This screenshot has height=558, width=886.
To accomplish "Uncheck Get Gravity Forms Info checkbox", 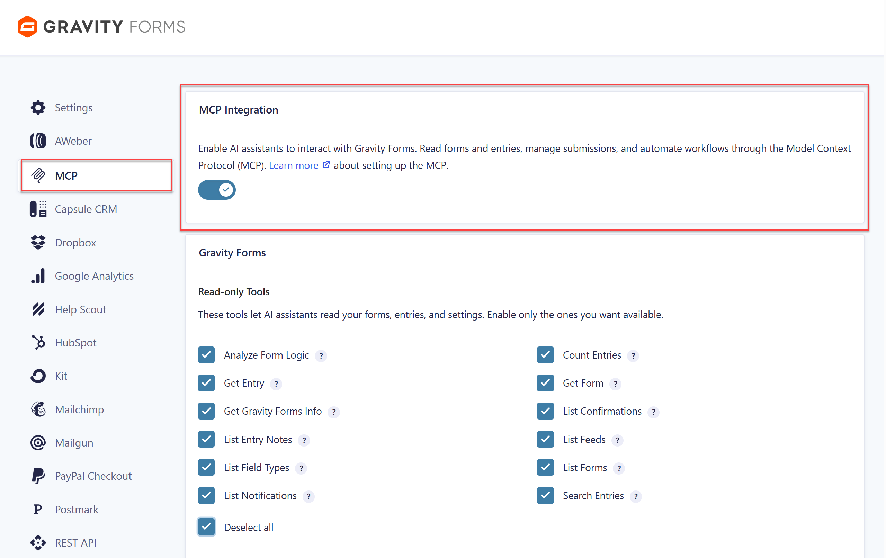I will tap(206, 411).
